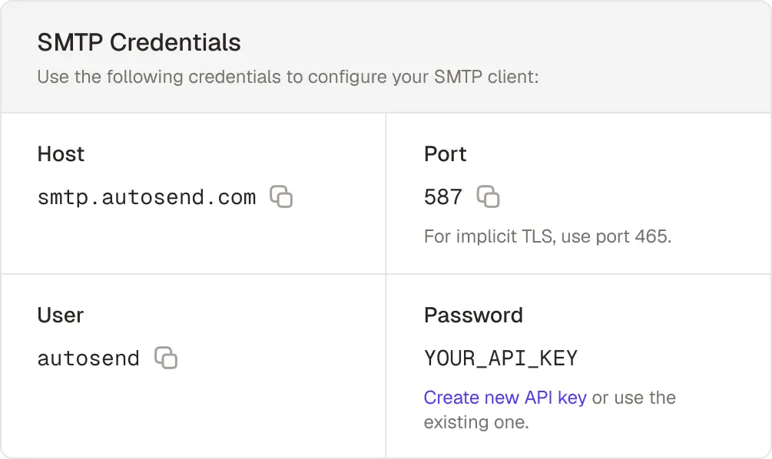Click the "existing one." text under the link
The width and height of the screenshot is (772, 459).
point(476,422)
